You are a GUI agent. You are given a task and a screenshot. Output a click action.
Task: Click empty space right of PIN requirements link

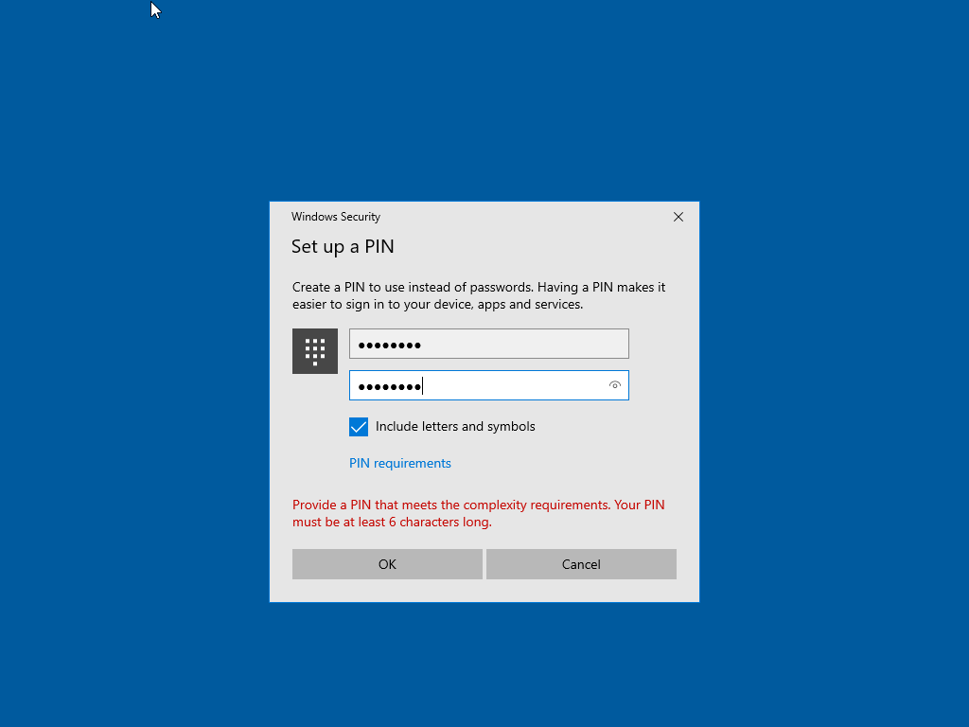pyautogui.click(x=568, y=463)
